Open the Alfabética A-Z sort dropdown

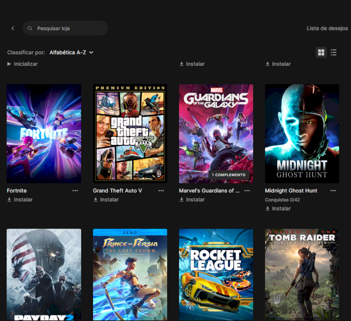tap(71, 52)
